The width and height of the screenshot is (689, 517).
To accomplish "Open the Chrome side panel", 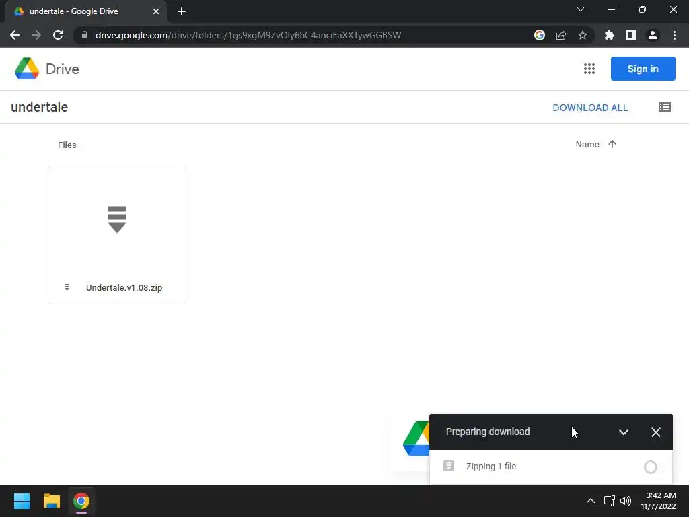I will point(631,35).
